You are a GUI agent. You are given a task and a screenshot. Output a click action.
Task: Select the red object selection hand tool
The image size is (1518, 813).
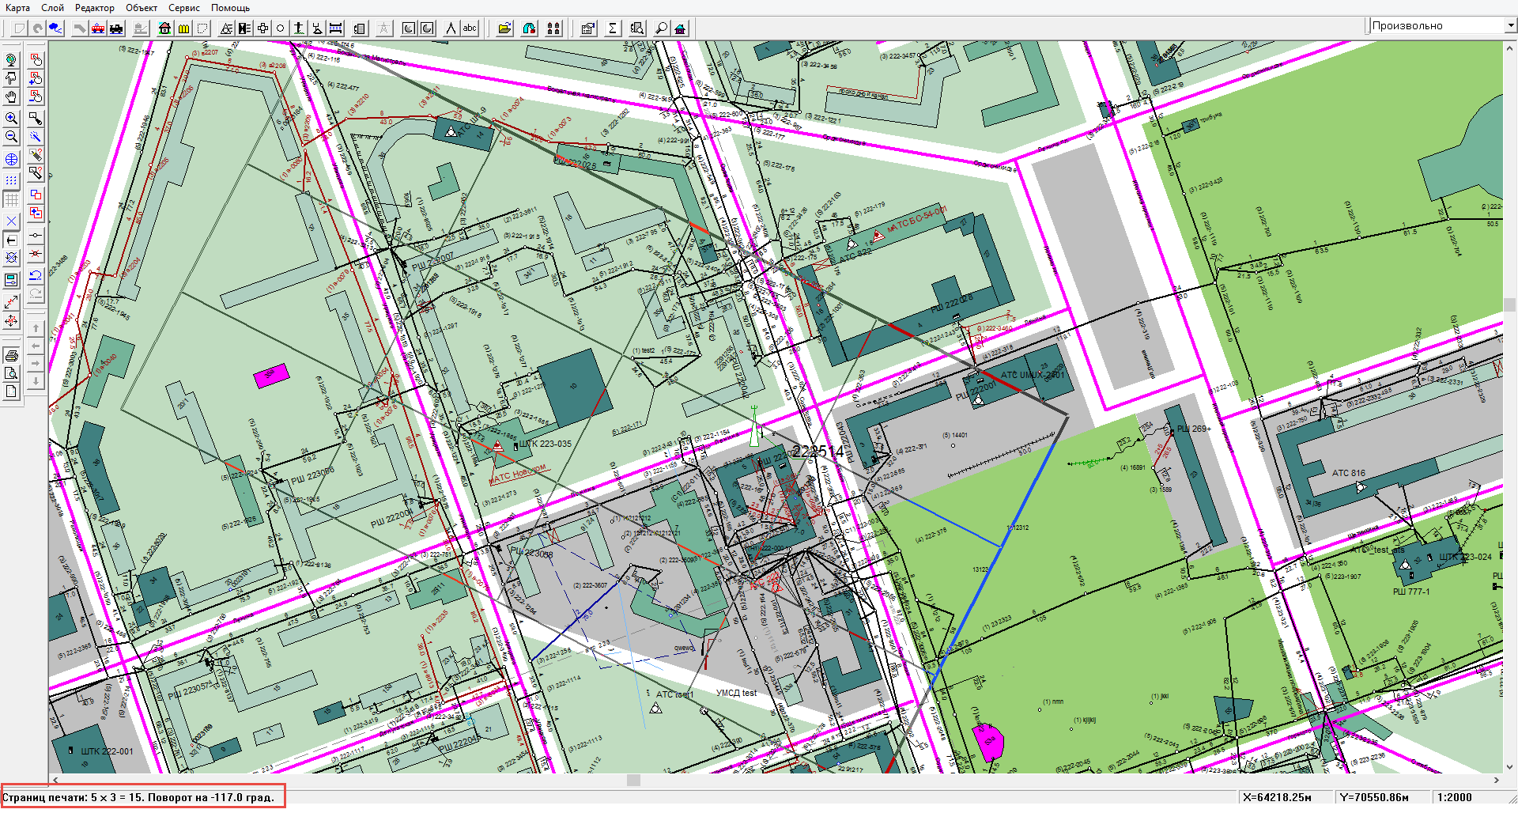click(x=36, y=60)
